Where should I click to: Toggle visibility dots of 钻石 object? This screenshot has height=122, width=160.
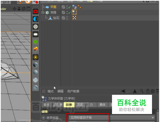(x=67, y=18)
